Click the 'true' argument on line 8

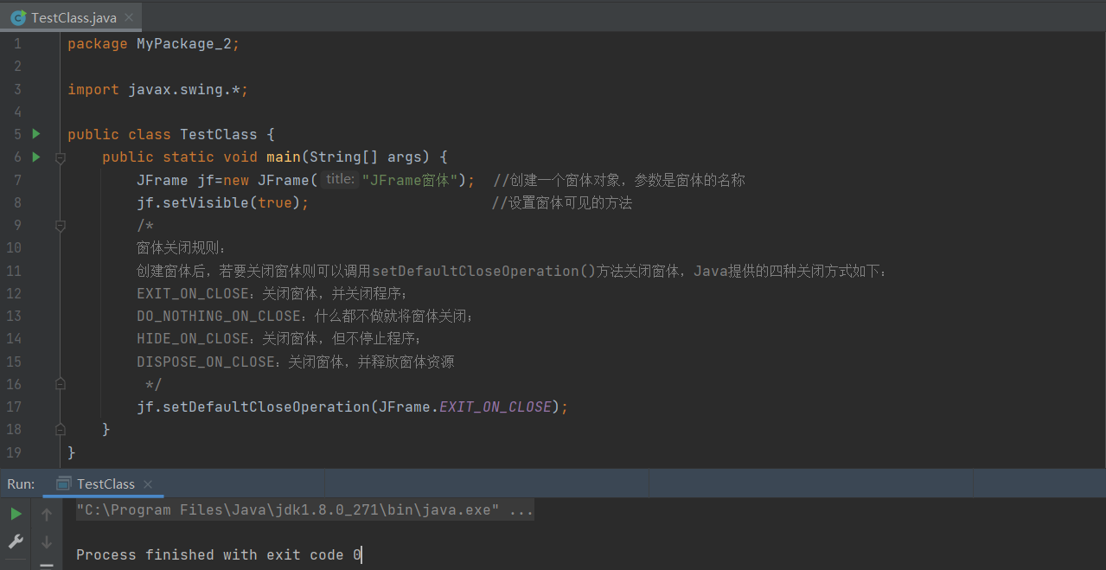275,202
